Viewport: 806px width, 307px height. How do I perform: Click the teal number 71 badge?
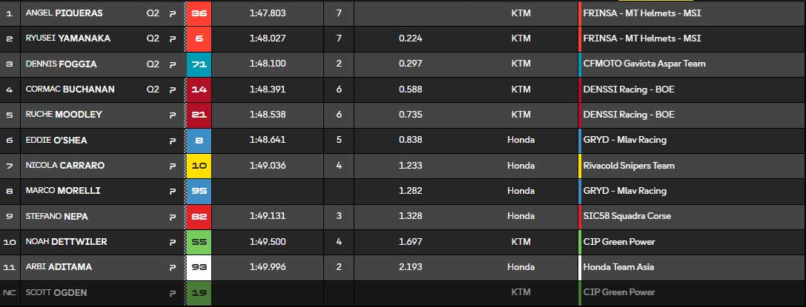click(x=199, y=64)
